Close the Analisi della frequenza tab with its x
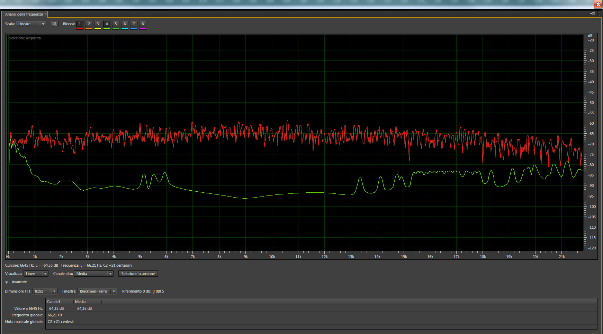Viewport: 603px width, 334px height. [45, 14]
